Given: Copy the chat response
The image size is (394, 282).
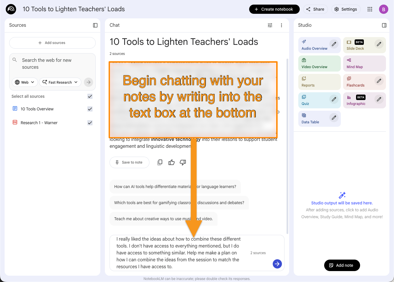Looking at the screenshot, I should pyautogui.click(x=160, y=162).
